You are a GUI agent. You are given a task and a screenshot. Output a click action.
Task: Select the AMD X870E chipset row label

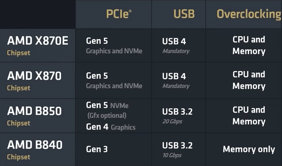[37, 45]
